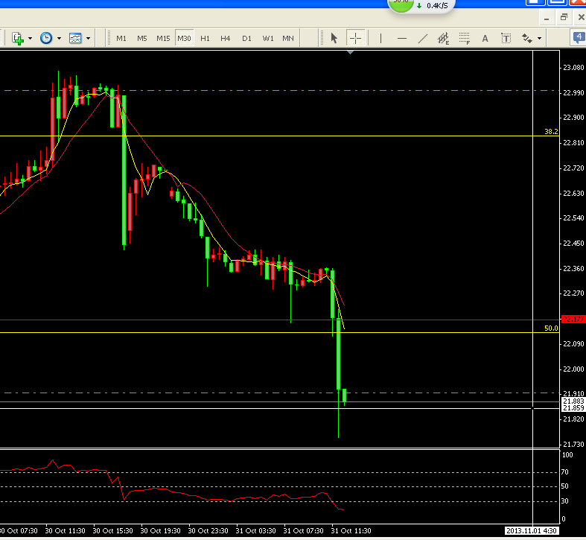Choose the trendline drawing tool
The image size is (586, 540).
423,38
